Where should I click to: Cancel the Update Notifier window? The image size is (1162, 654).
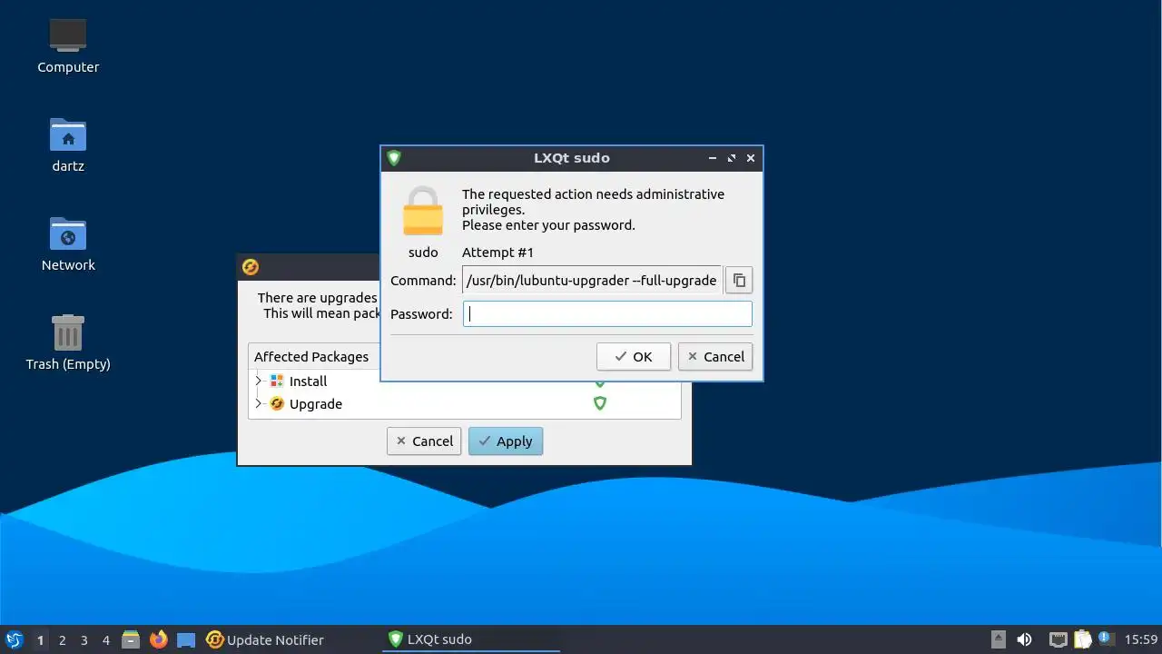[x=424, y=441]
